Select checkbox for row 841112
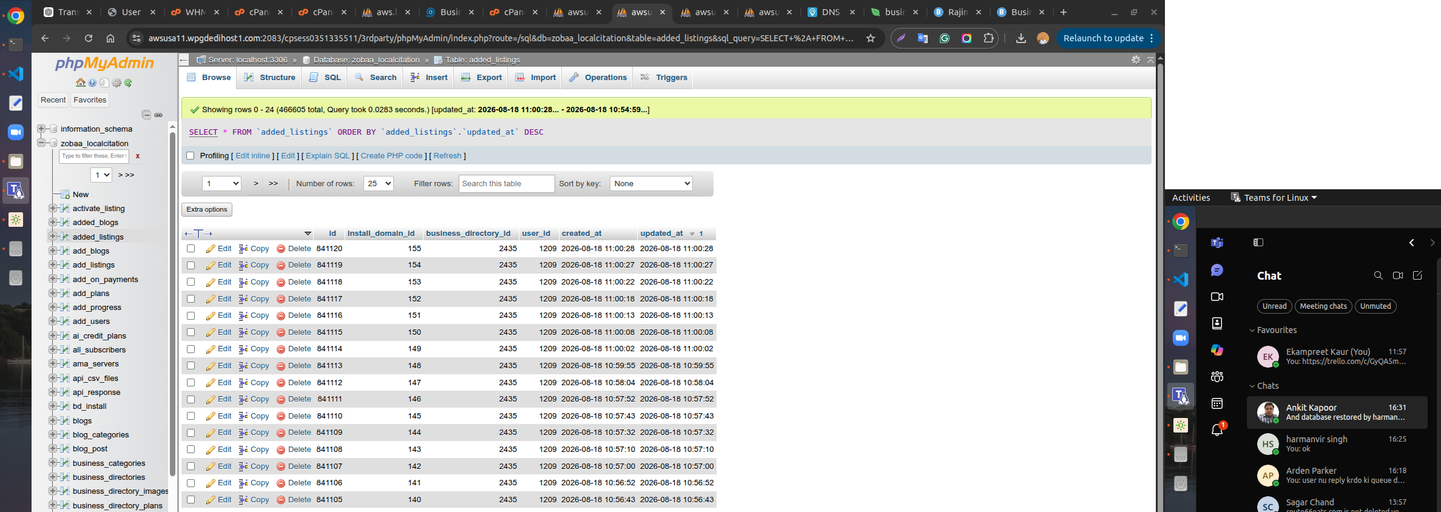 tap(191, 383)
